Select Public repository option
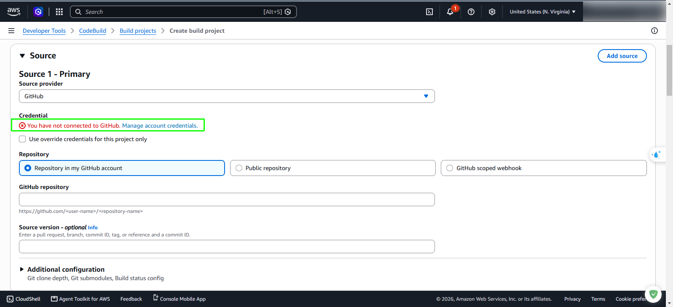673x307 pixels. [x=333, y=168]
